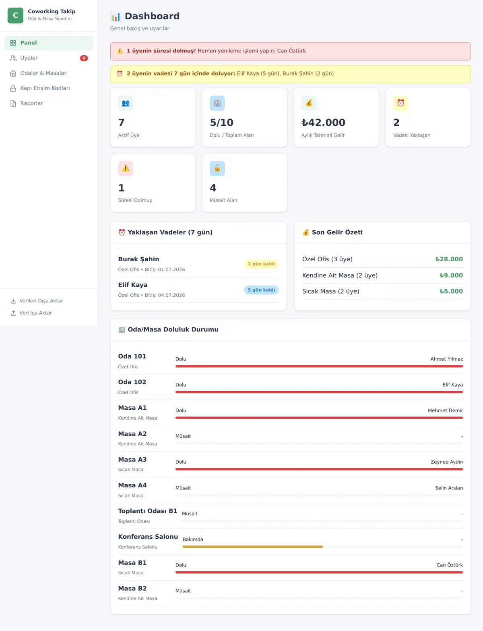Click the Masa A2 row title

132,434
